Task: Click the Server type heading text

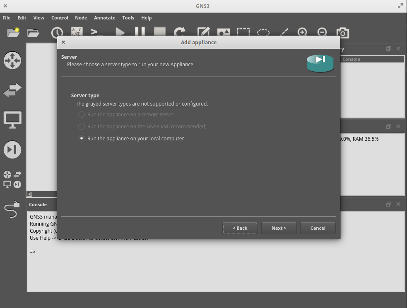Action: pyautogui.click(x=85, y=96)
